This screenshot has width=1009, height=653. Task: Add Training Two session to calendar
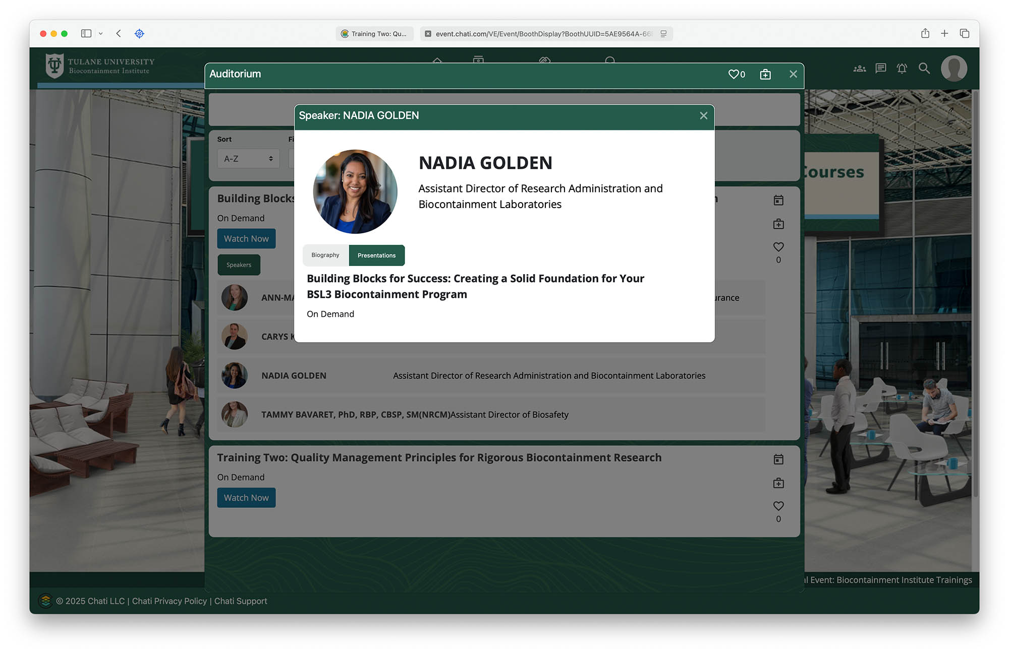tap(778, 459)
